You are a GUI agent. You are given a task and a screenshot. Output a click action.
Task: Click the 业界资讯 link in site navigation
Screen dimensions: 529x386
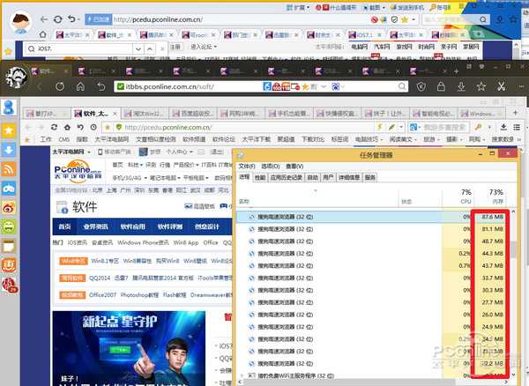point(96,226)
